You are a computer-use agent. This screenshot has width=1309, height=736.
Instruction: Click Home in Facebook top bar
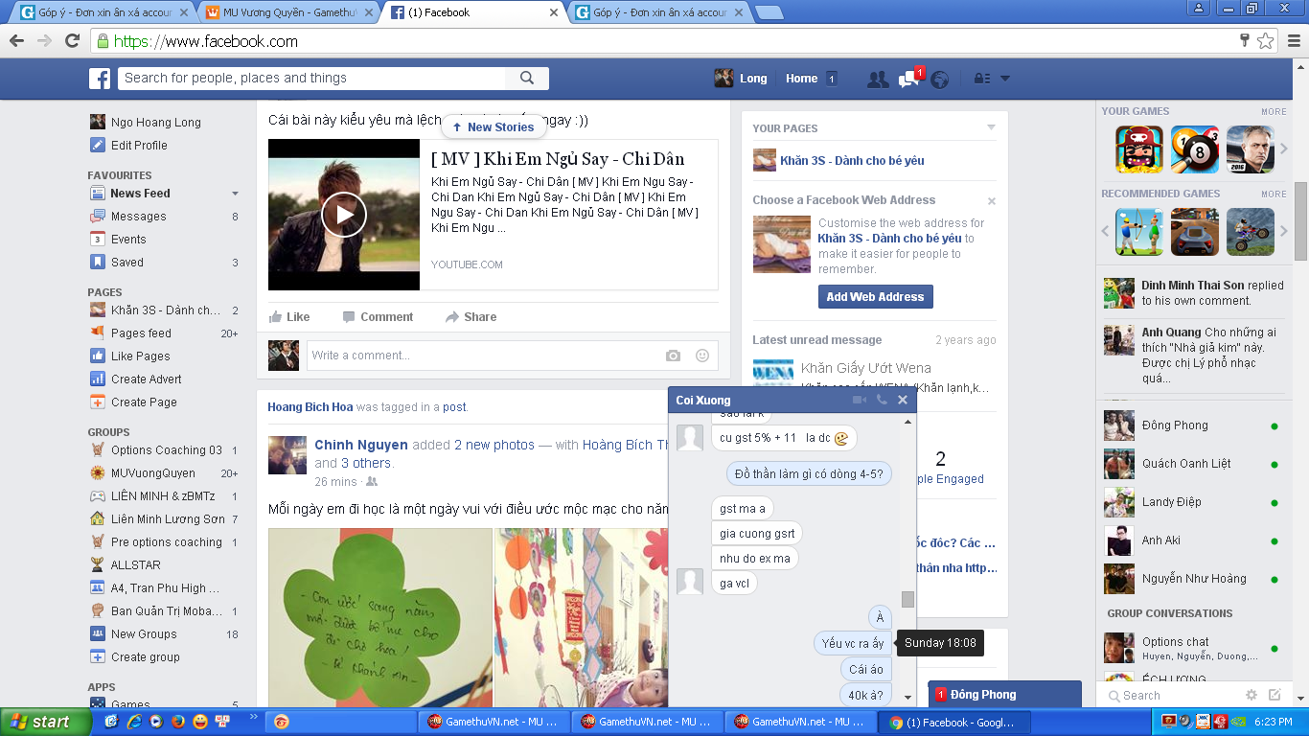pyautogui.click(x=802, y=79)
